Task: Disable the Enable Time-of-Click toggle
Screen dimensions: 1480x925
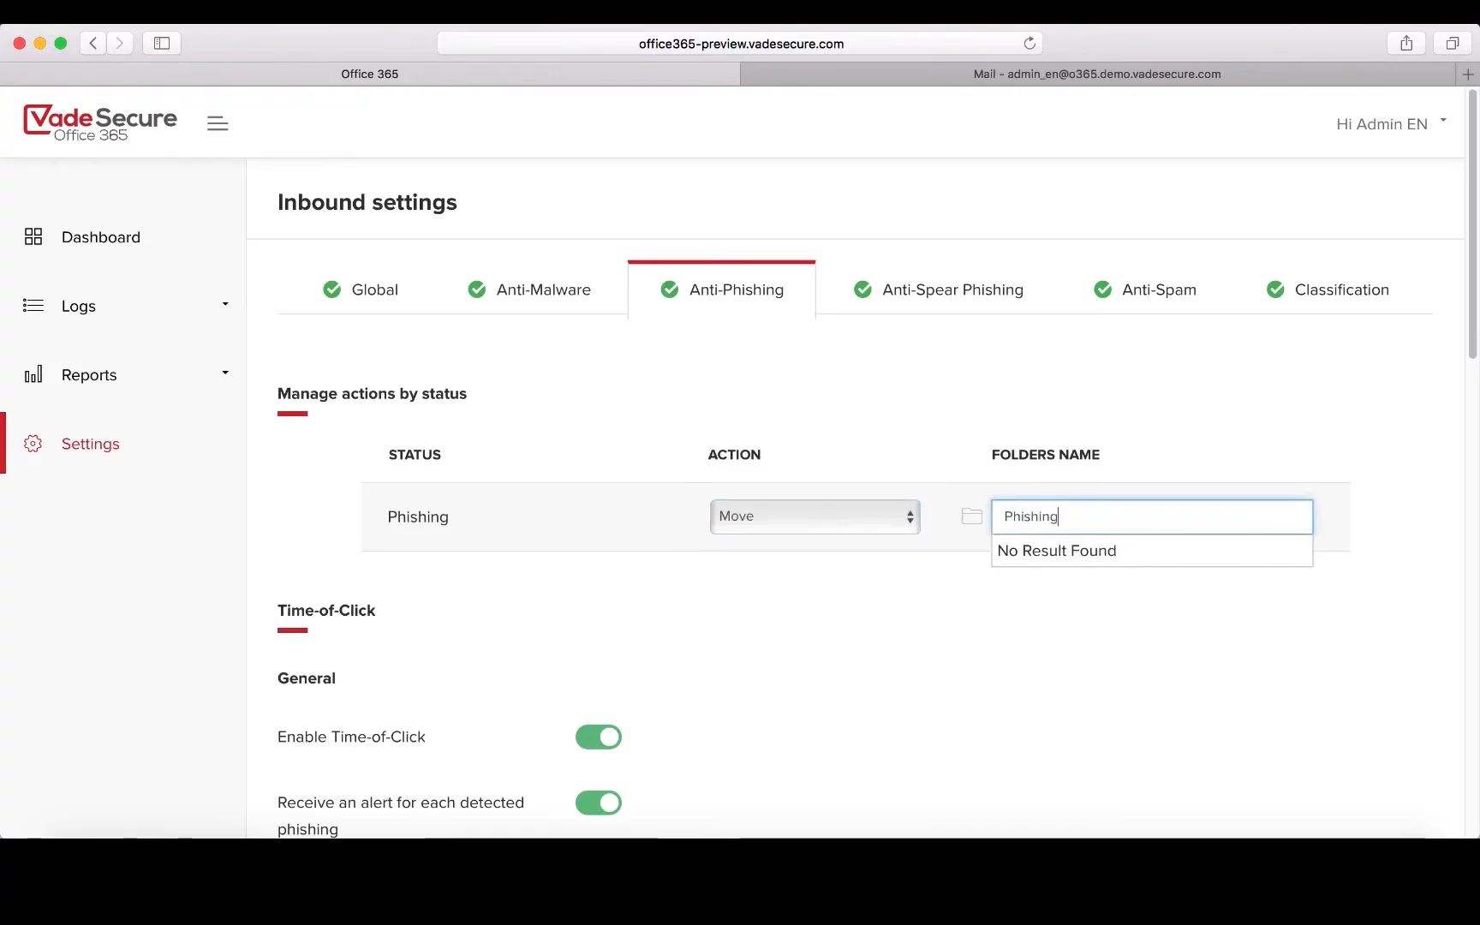Action: (x=598, y=737)
